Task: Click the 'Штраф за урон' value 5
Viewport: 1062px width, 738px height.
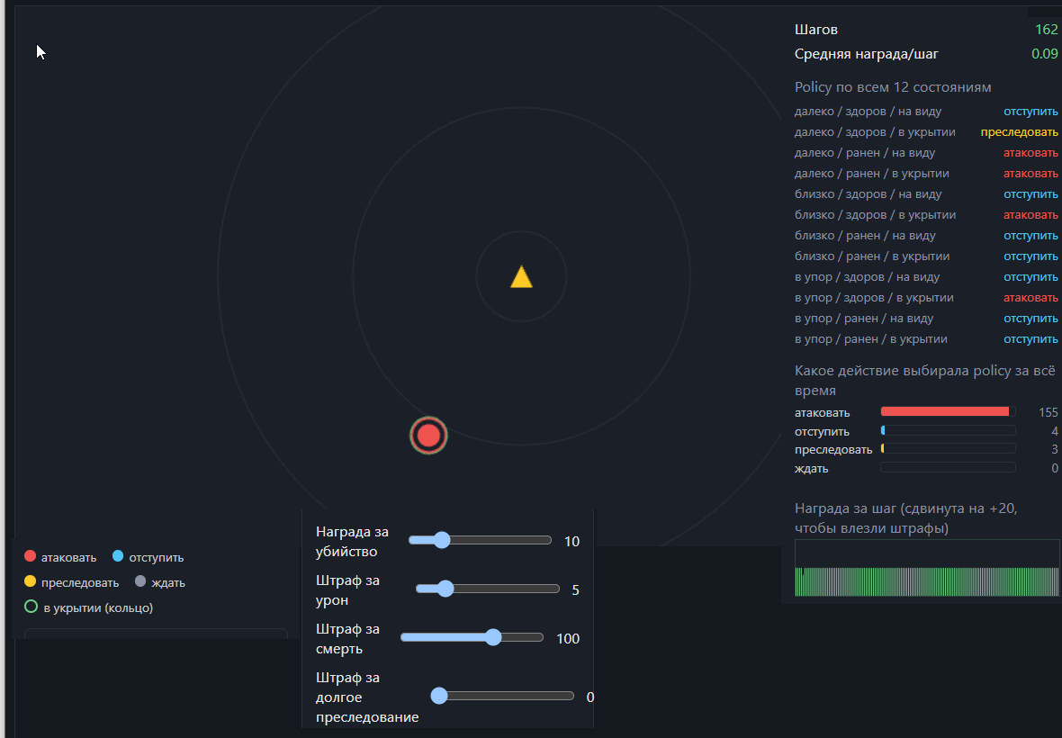Action: tap(576, 590)
